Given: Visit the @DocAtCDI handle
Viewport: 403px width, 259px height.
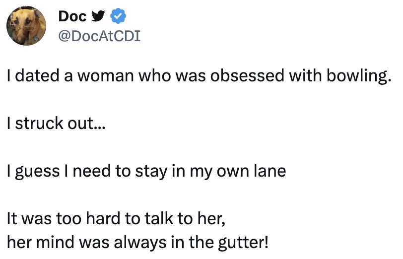Looking at the screenshot, I should pos(99,36).
